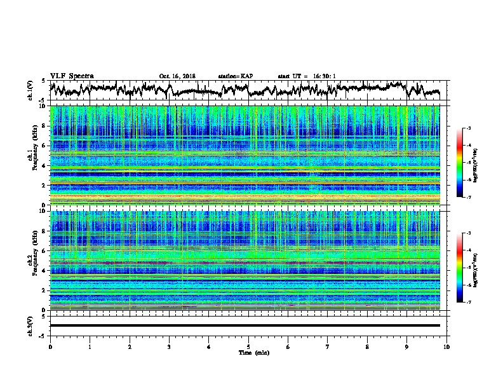Image resolution: width=503 pixels, height=389 pixels.
Task: Select the "start UT = 16:30: 1" text
Action: tap(306, 76)
